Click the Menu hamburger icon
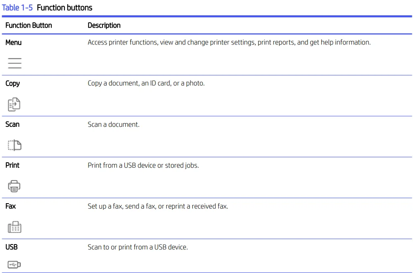Viewport: 413px width, 273px height. tap(14, 63)
